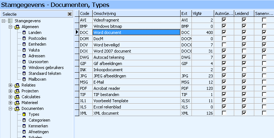Open the Landen table icon
The image size is (274, 138).
[x=24, y=33]
